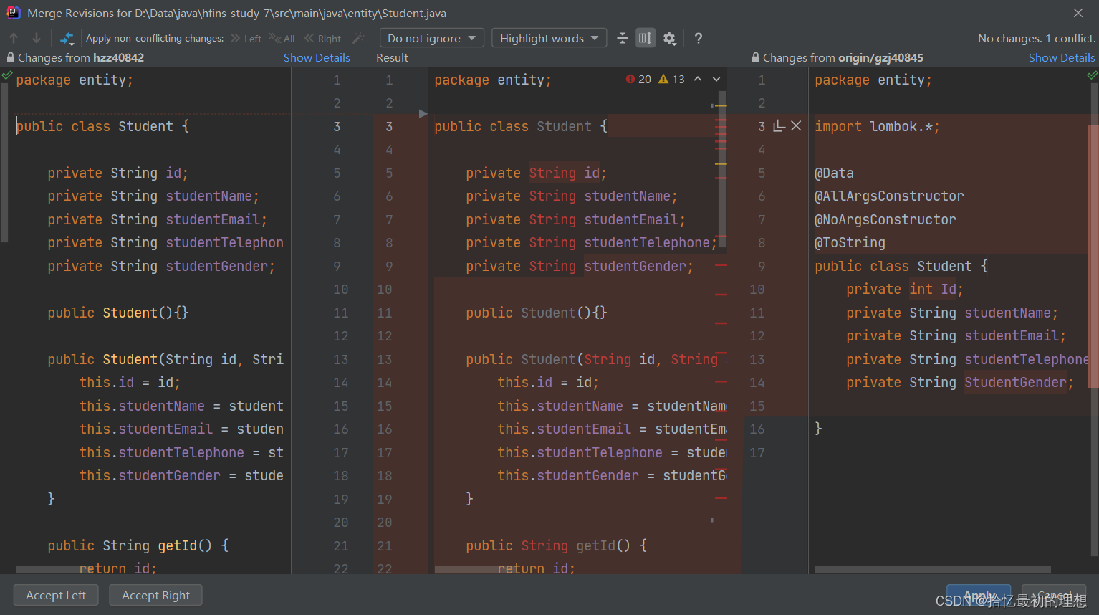Jump to previous highlighted error chevron

698,79
